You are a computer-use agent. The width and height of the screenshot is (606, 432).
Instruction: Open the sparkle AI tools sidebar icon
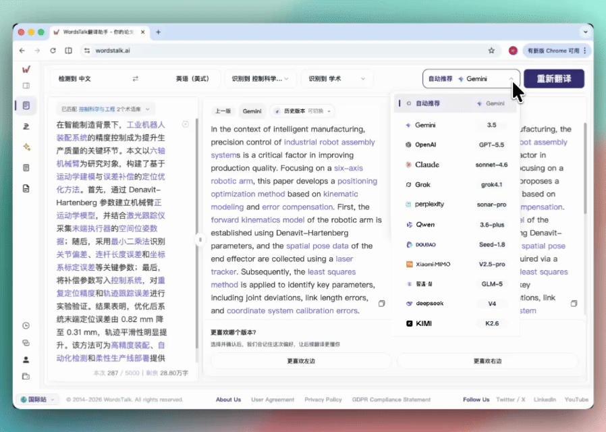click(26, 147)
